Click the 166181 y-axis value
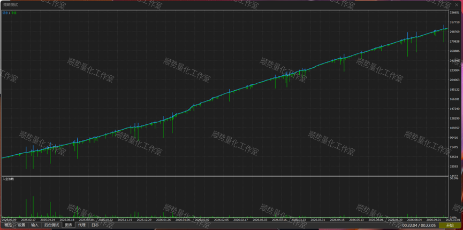This screenshot has width=463, height=230. (454, 99)
